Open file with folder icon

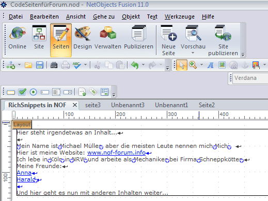tap(28, 65)
